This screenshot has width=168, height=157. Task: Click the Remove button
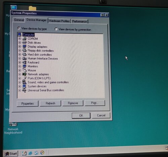click(x=73, y=103)
